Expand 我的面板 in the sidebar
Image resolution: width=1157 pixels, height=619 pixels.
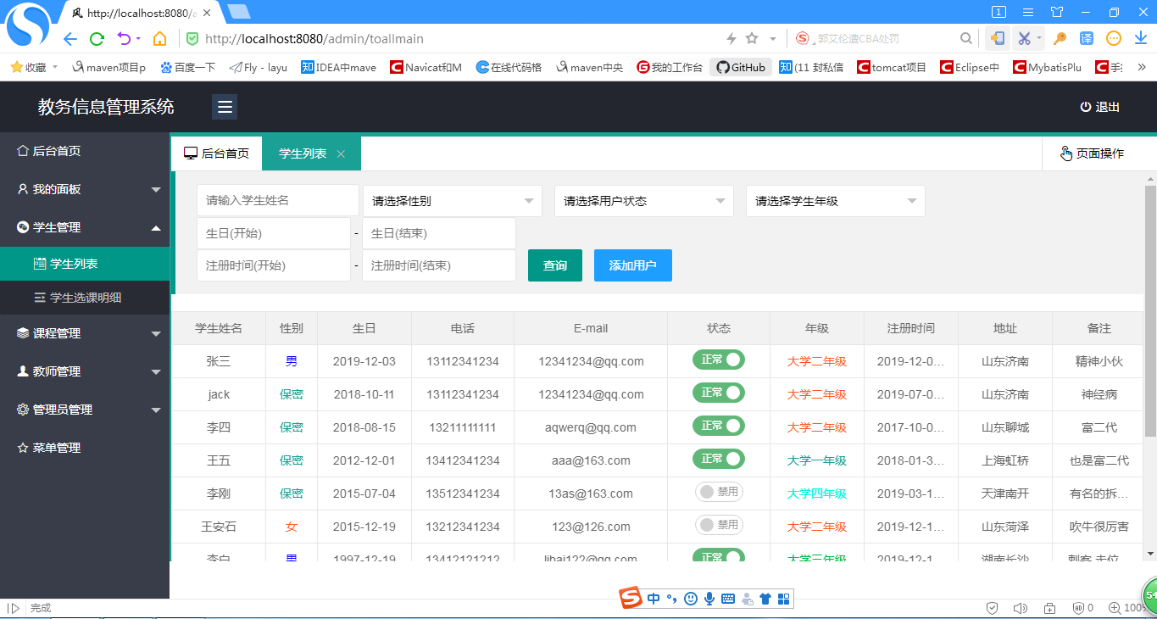85,189
